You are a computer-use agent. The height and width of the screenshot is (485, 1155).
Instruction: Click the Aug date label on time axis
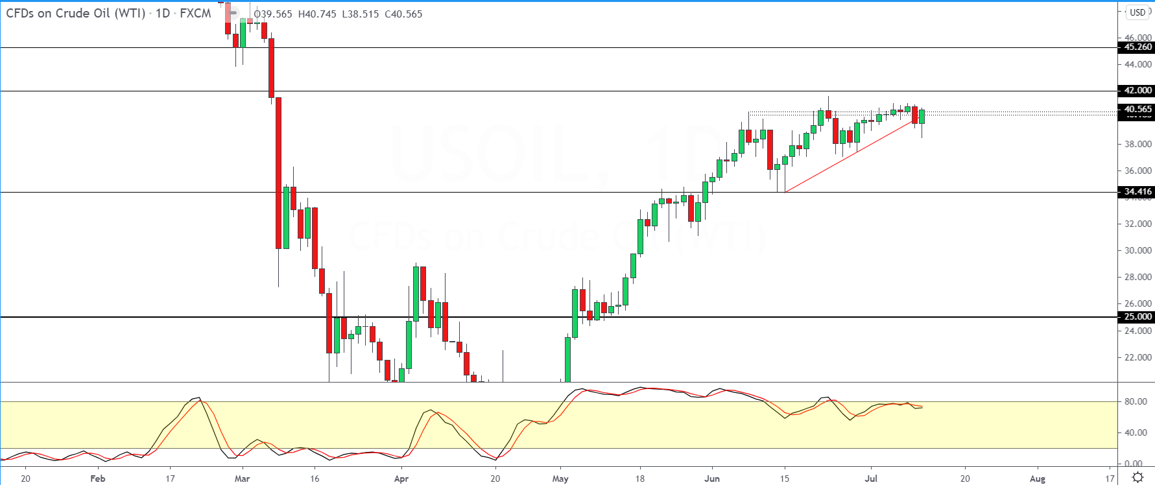pos(1038,479)
